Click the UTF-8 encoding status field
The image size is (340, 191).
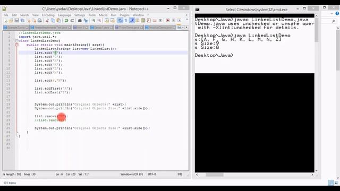tap(152, 174)
